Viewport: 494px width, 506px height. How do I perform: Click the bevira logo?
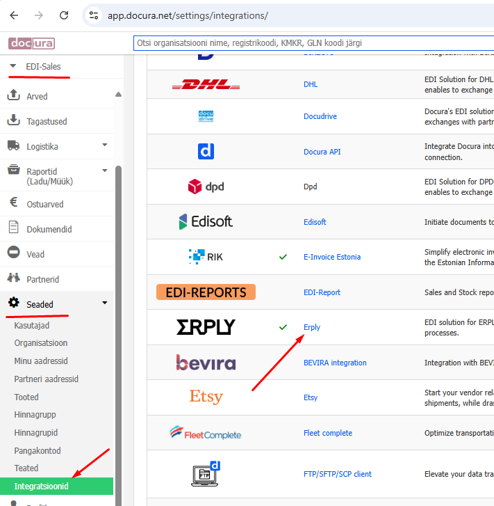(206, 363)
